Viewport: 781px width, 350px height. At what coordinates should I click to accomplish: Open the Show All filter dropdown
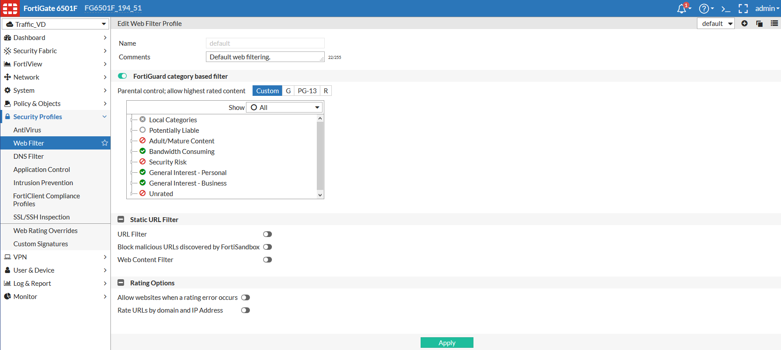(284, 107)
